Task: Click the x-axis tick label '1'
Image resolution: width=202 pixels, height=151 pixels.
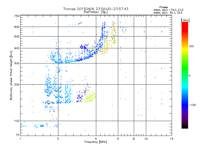Action: pos(20,139)
